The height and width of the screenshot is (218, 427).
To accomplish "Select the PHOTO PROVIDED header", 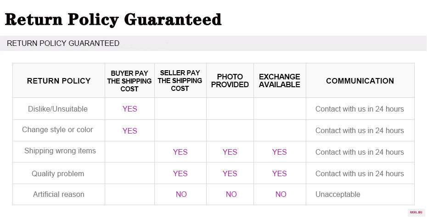I will [230, 81].
